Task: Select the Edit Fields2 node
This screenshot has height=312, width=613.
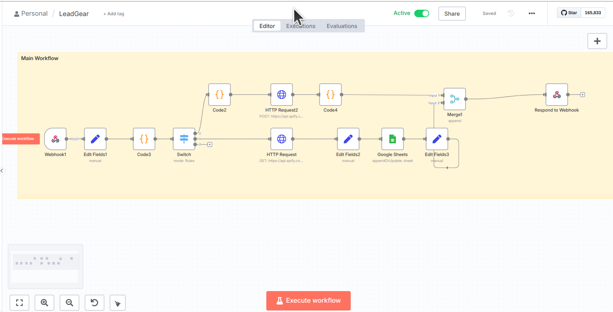Action: click(x=348, y=139)
